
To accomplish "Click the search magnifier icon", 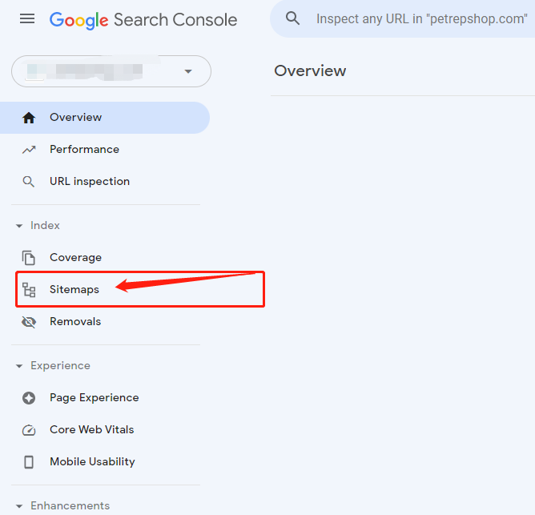I will (x=293, y=18).
